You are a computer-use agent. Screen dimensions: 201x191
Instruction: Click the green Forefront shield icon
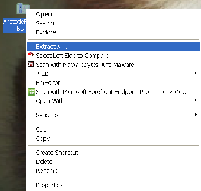[31, 92]
